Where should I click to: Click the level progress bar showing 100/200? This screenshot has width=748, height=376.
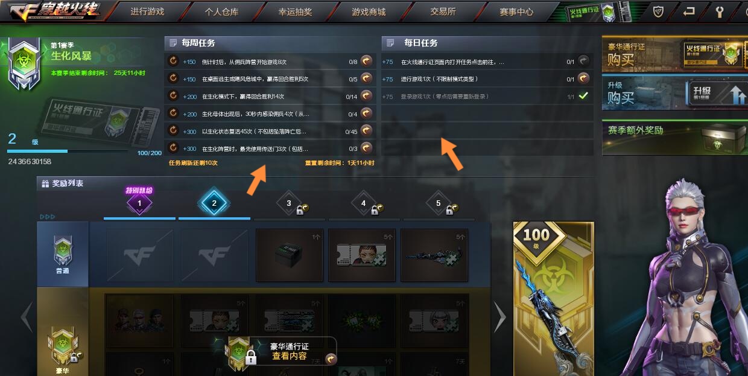pyautogui.click(x=68, y=151)
